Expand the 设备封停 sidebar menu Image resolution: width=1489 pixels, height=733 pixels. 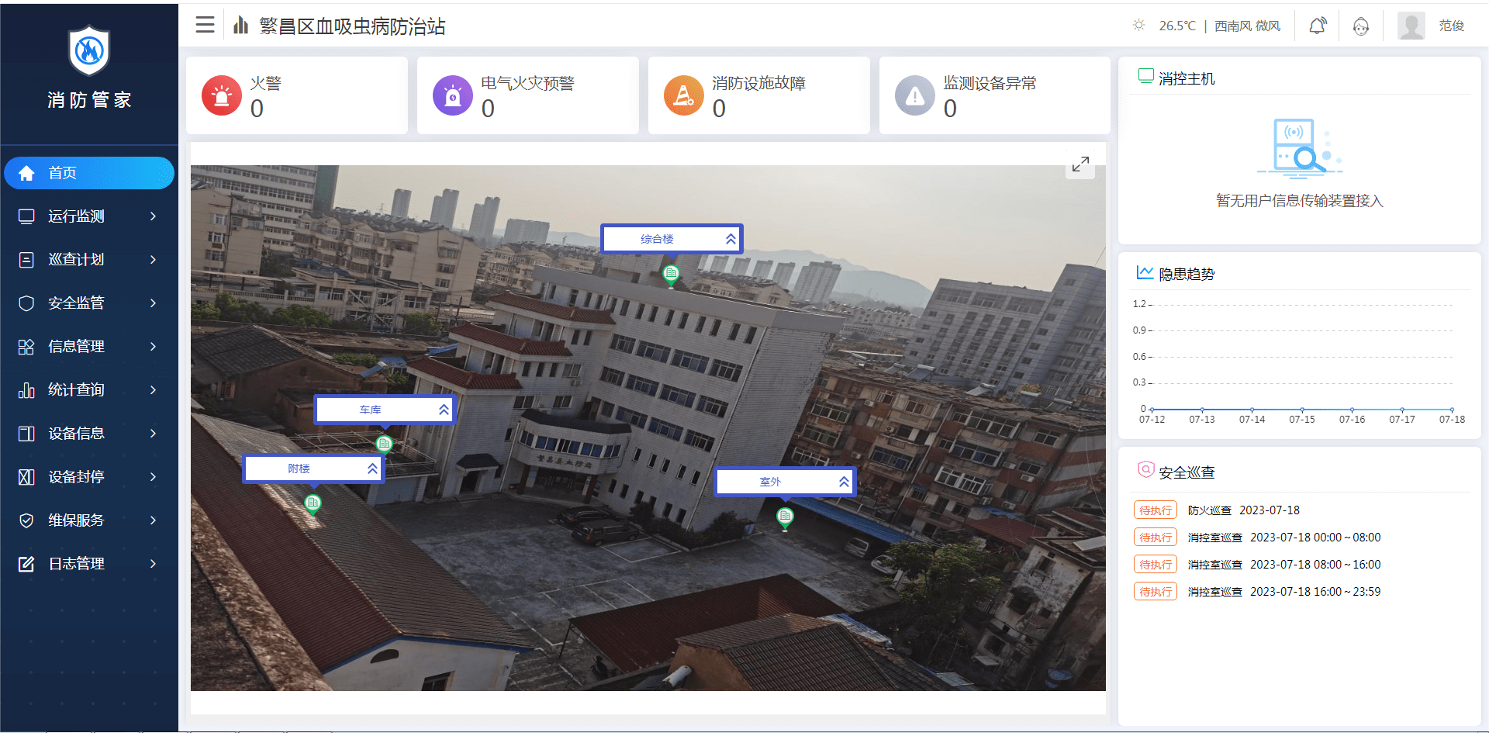pos(89,477)
